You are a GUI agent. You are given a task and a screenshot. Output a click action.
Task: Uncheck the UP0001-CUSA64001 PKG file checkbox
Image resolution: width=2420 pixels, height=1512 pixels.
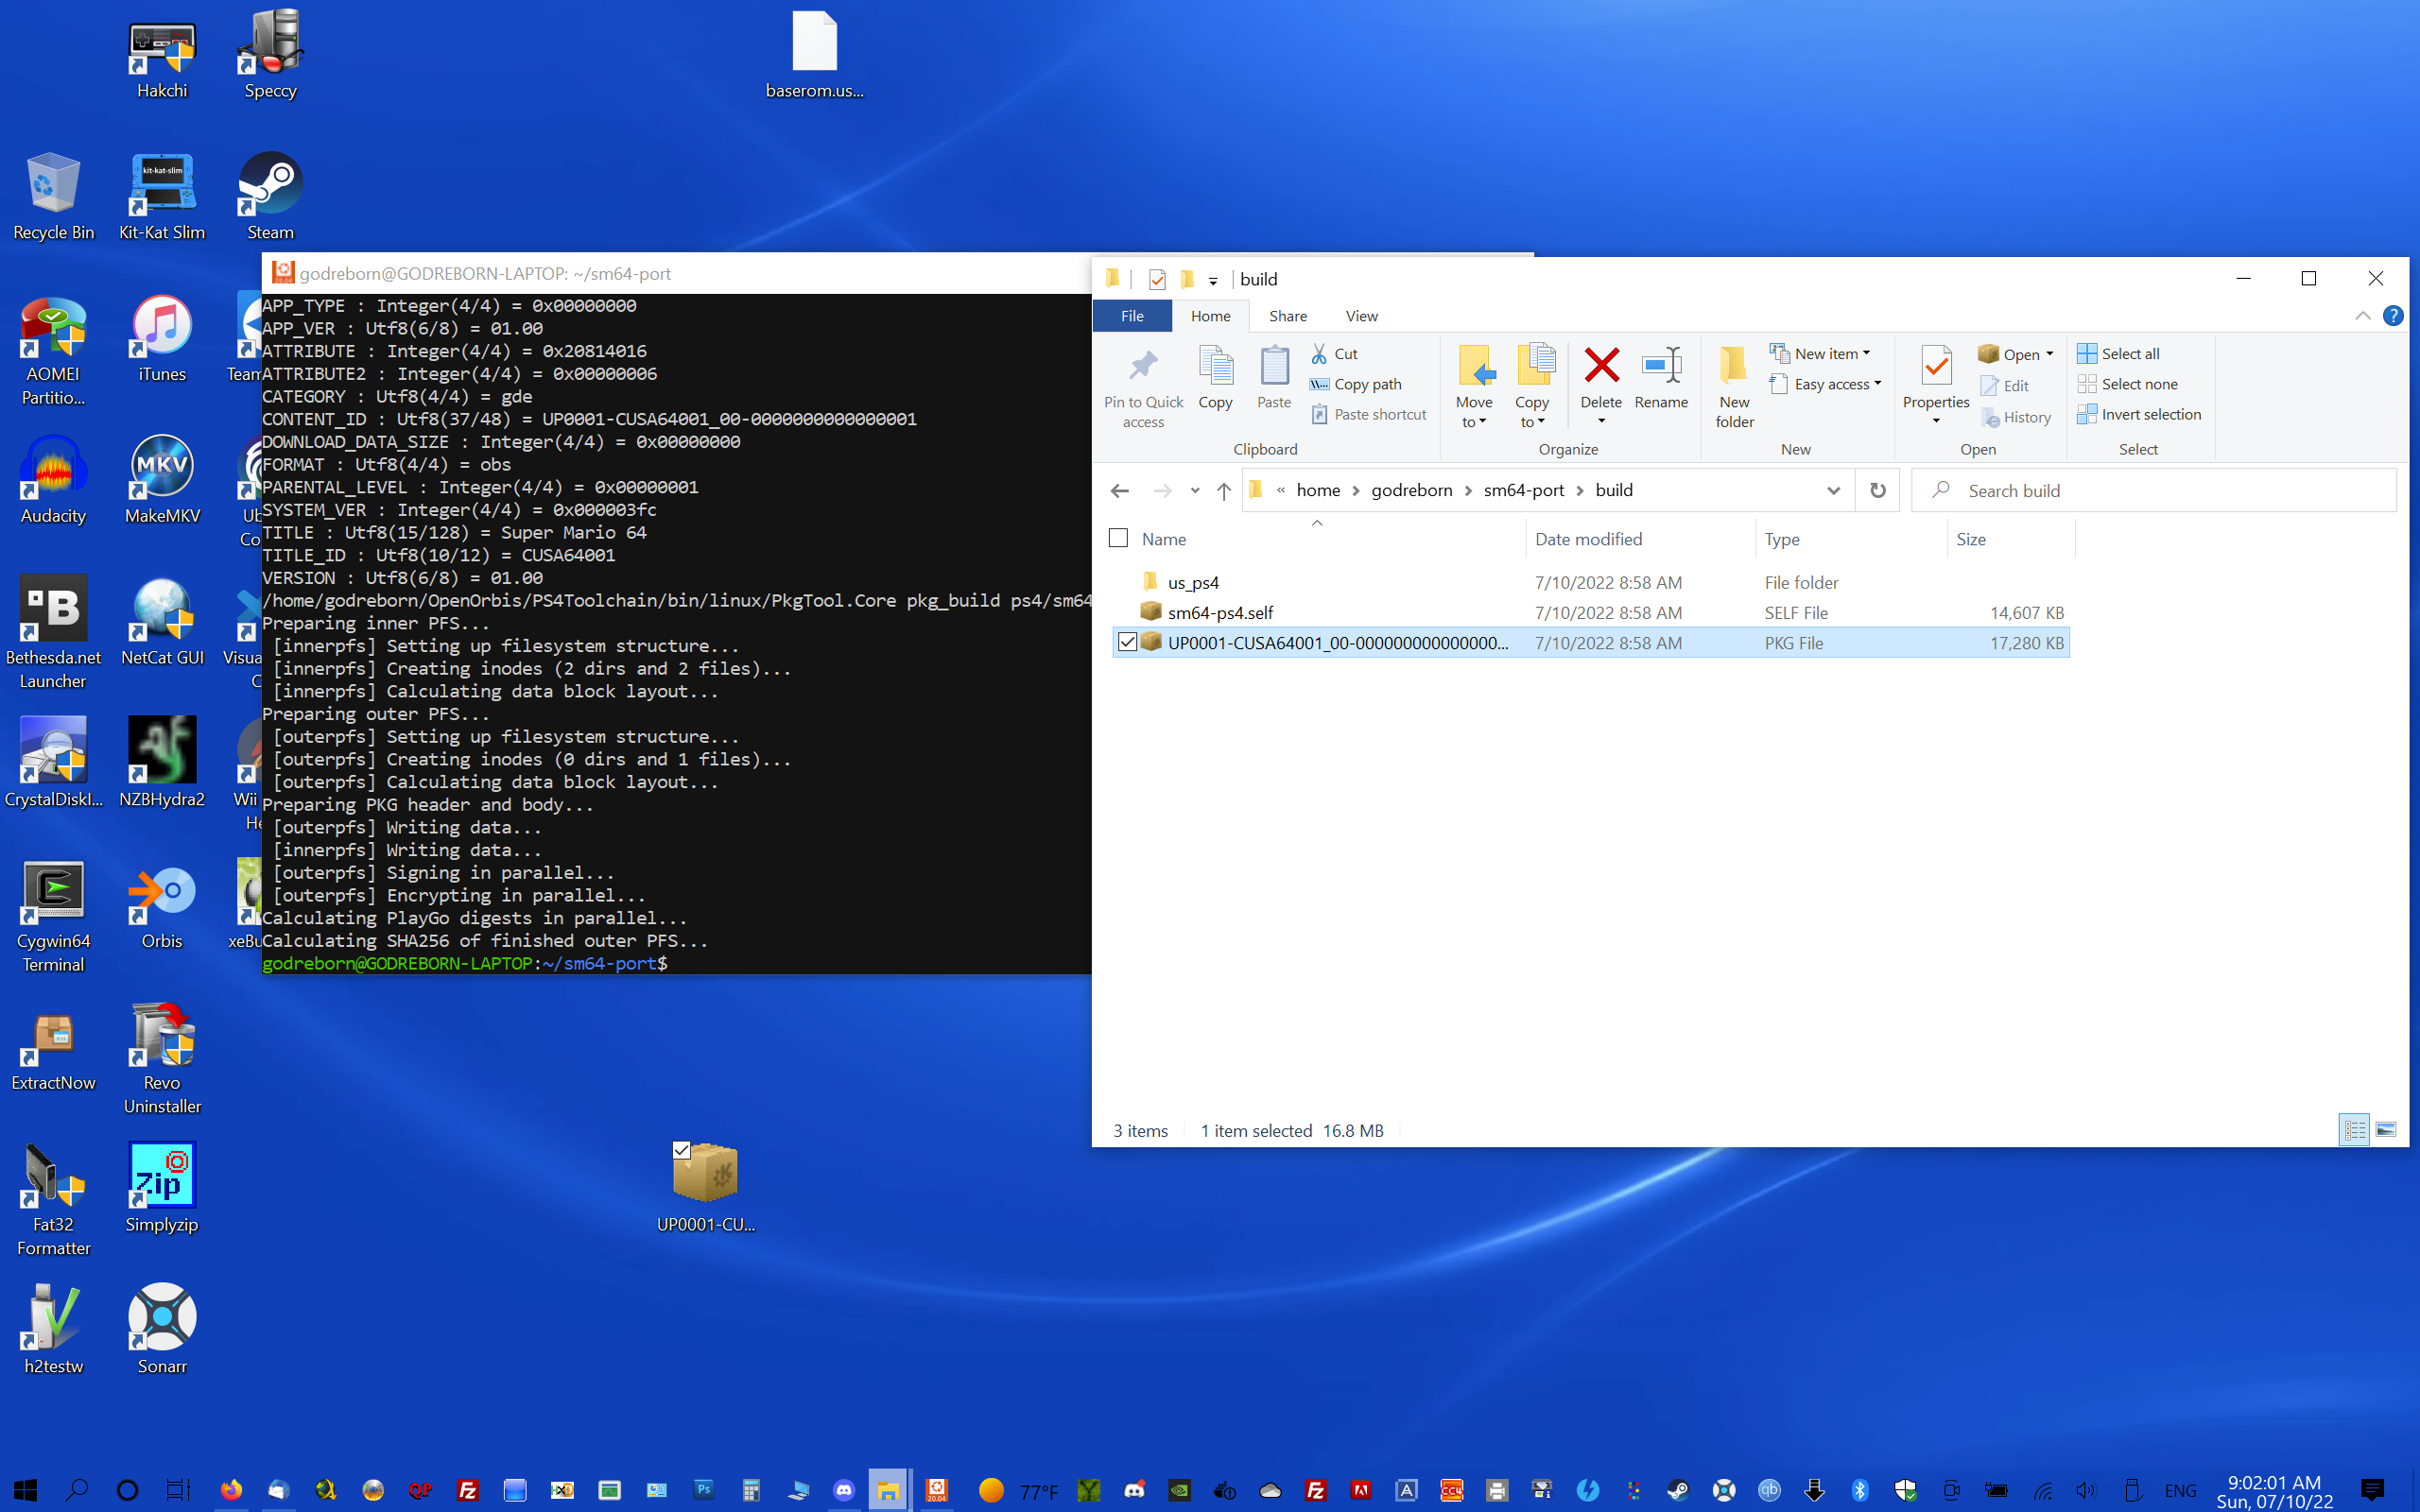coord(1127,642)
